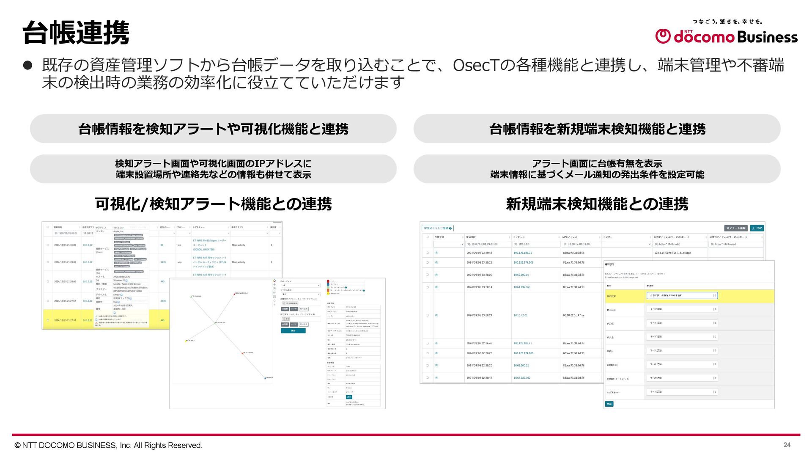The height and width of the screenshot is (457, 812).
Task: Click teal display button in ledger info table
Action: tap(349, 397)
